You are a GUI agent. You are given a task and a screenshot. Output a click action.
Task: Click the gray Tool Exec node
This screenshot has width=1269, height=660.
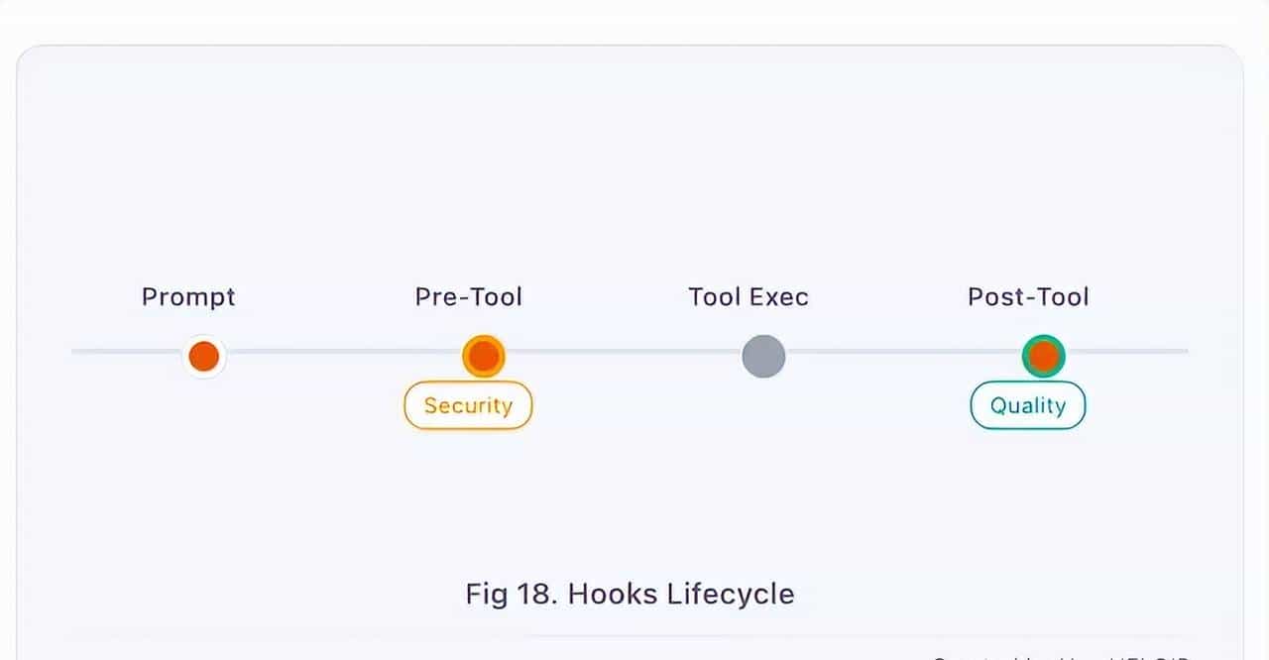[x=763, y=357]
